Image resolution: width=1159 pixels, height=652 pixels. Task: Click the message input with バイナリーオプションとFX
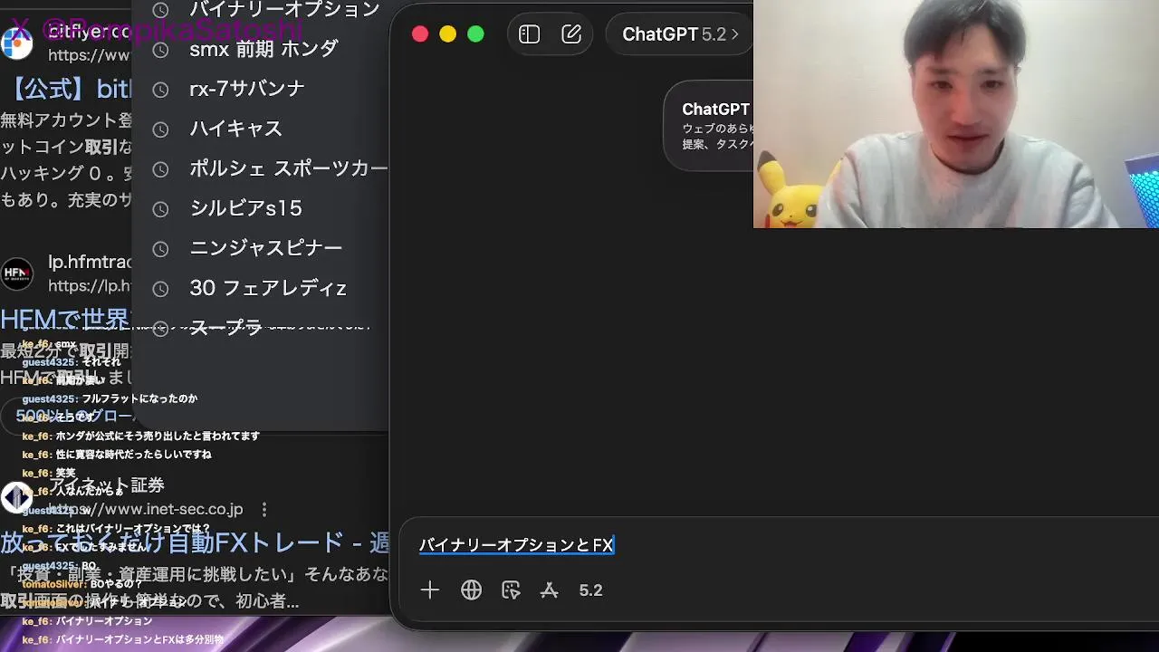pos(517,544)
